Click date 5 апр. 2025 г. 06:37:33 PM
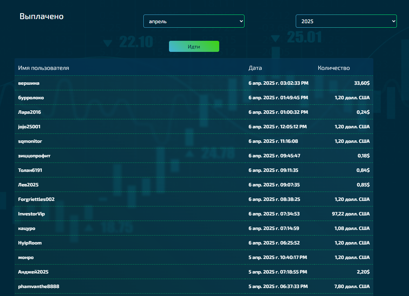The width and height of the screenshot is (409, 296). (x=278, y=287)
